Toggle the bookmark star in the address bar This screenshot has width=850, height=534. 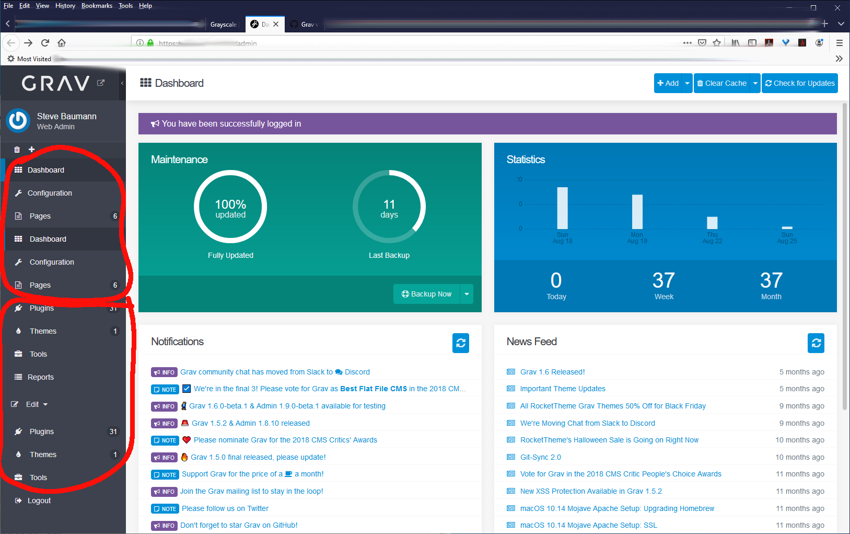pos(717,42)
